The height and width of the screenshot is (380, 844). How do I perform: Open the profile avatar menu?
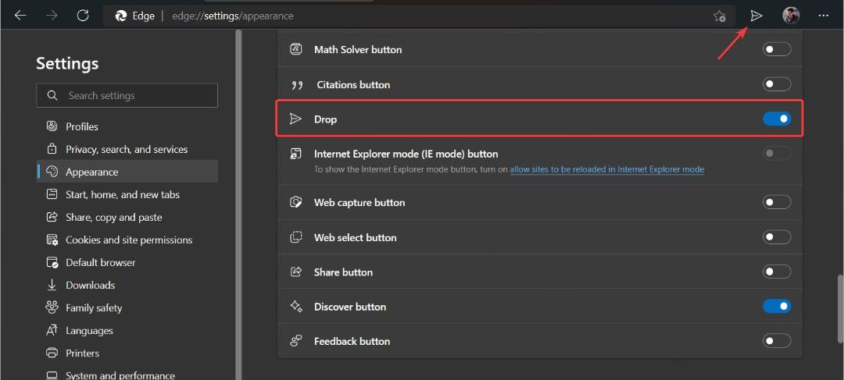(x=791, y=16)
